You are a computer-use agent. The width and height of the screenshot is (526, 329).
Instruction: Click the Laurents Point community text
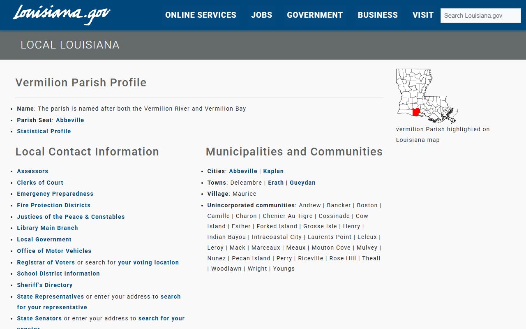pos(330,237)
